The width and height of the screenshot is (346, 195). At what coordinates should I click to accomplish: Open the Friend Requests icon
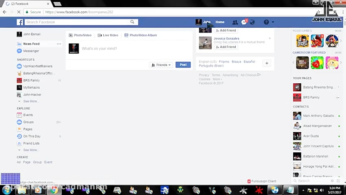pos(235,22)
